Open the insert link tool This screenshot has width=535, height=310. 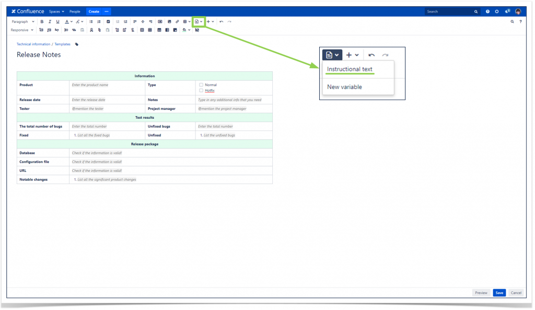coord(177,21)
